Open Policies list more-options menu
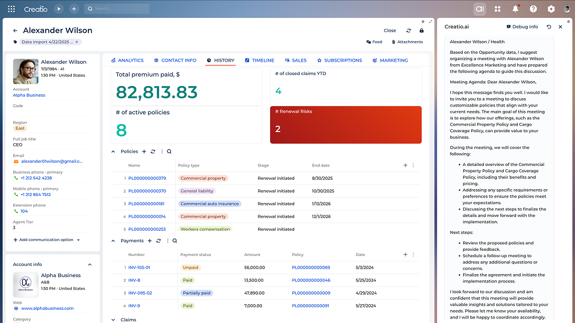Viewport: 575px width, 323px height. point(162,152)
